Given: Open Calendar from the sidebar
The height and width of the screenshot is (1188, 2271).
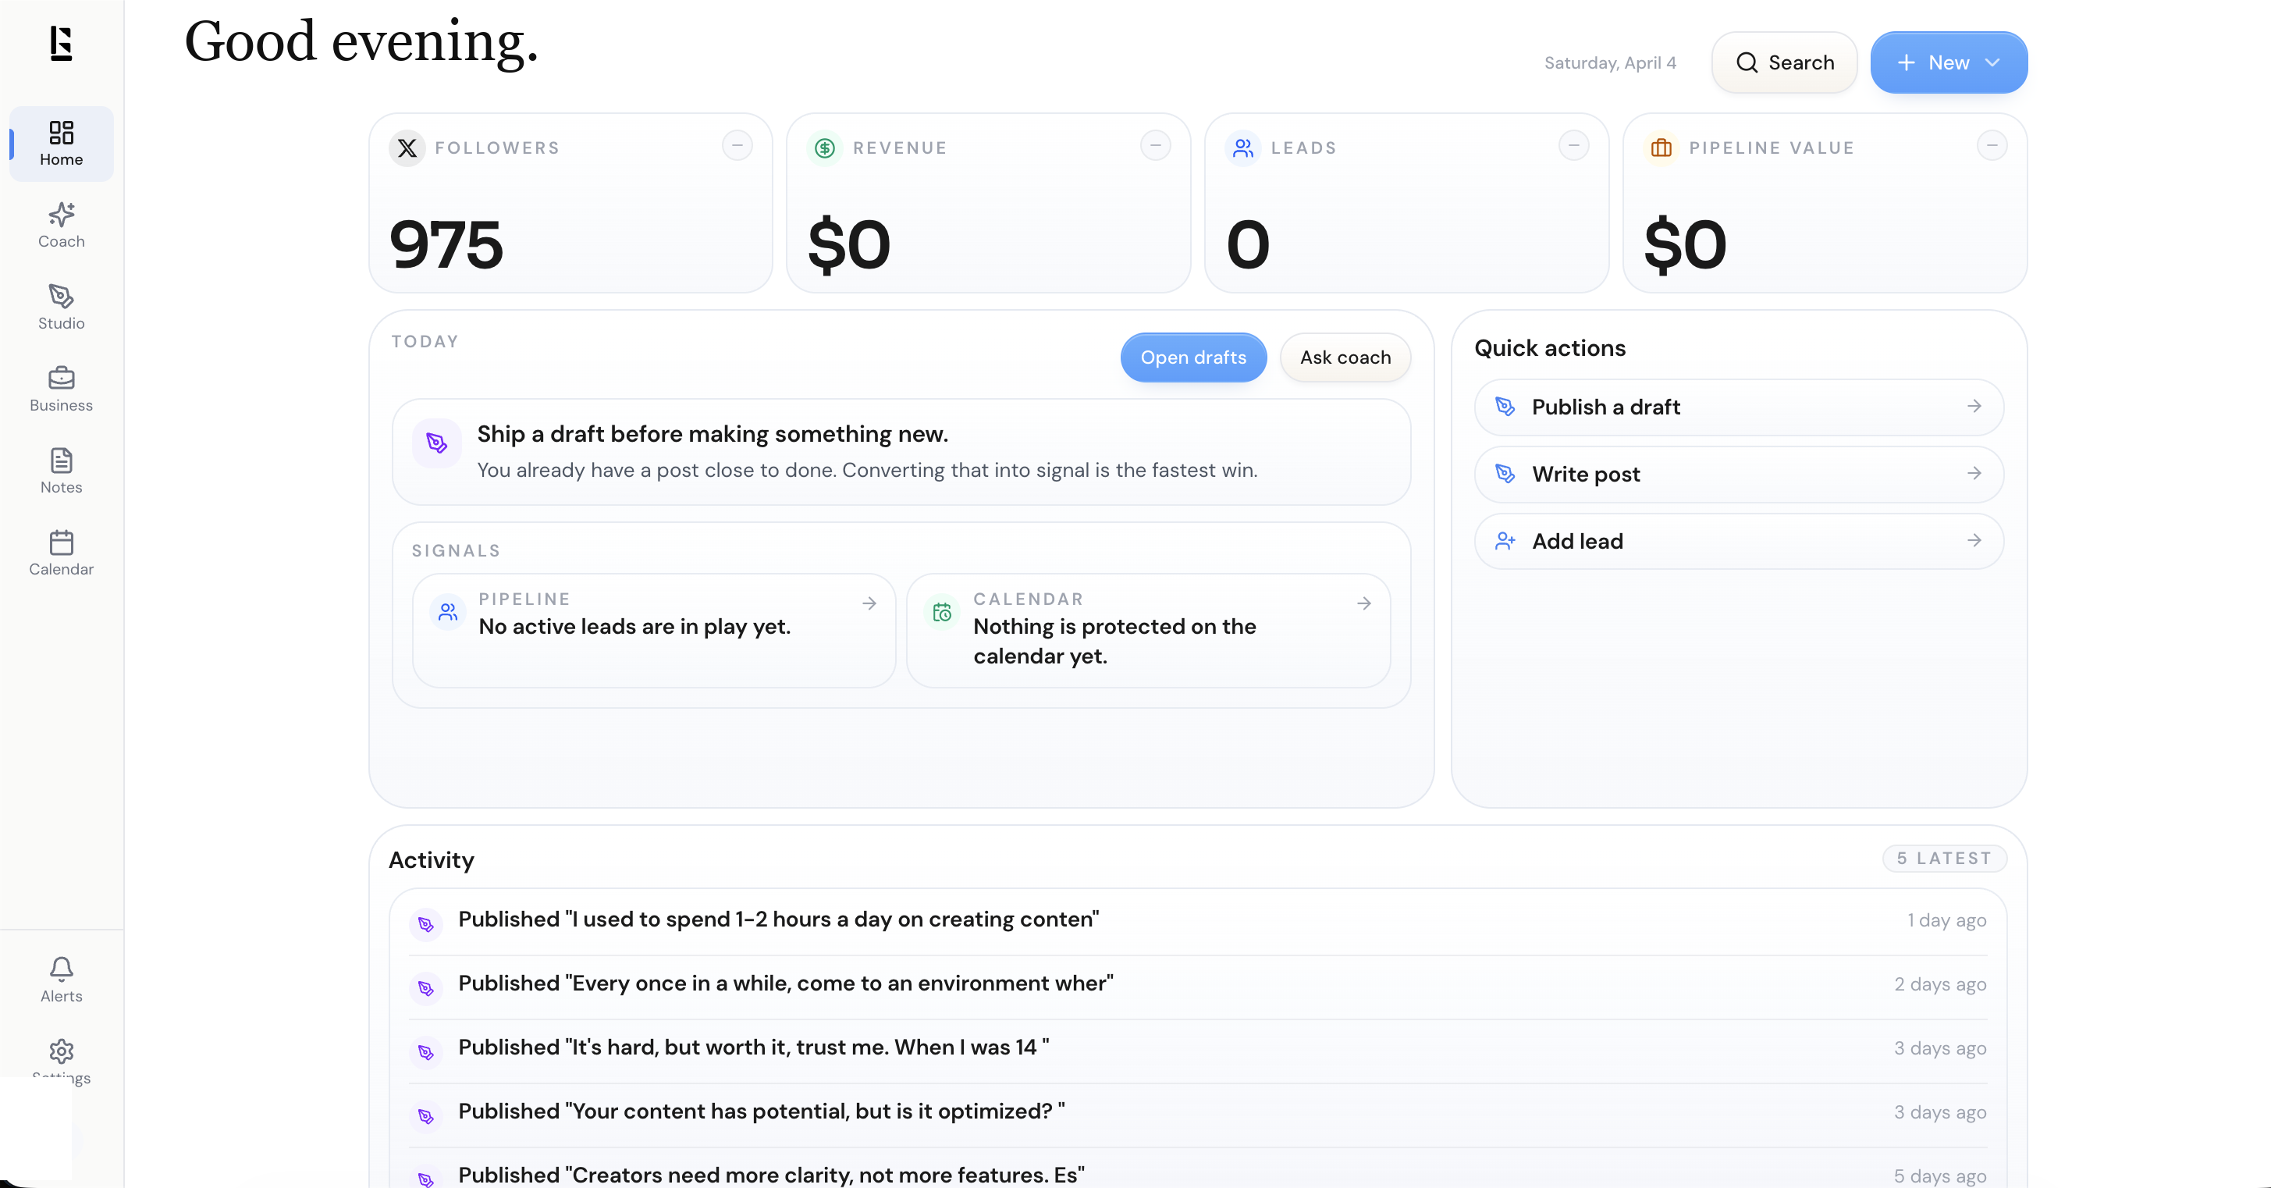Looking at the screenshot, I should click(61, 552).
